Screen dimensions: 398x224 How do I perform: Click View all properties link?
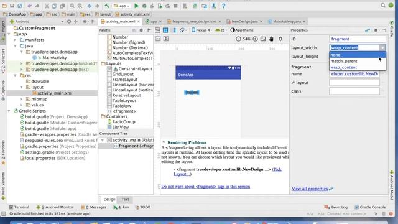coord(310,189)
